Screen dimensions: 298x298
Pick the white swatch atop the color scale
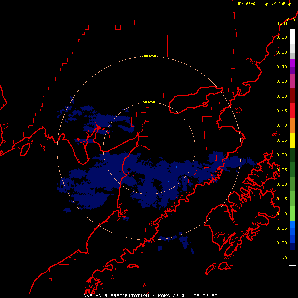292,37
